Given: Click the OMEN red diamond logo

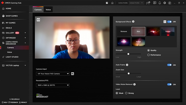Looking at the screenshot, I should click(x=3, y=3).
